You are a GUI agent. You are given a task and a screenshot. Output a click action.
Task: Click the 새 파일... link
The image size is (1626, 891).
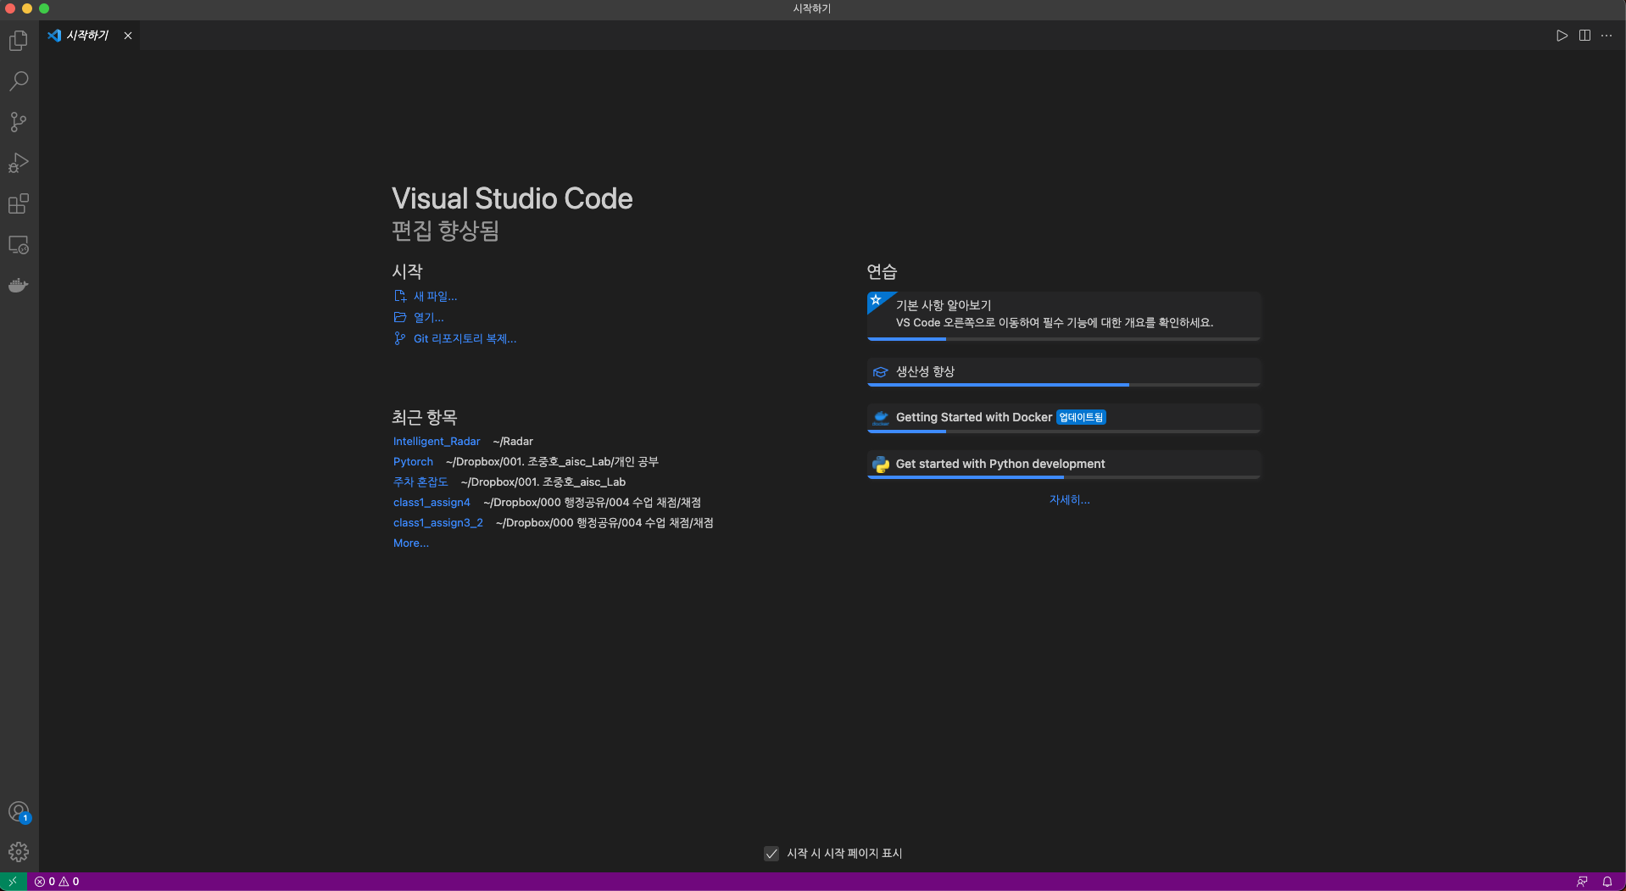click(x=435, y=297)
